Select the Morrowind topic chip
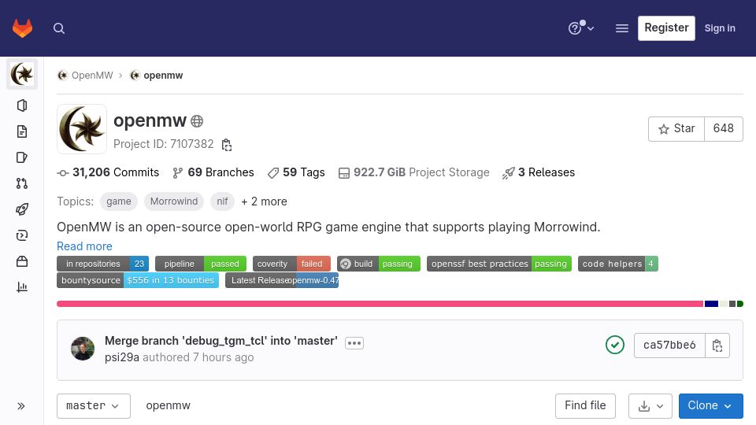 click(174, 201)
